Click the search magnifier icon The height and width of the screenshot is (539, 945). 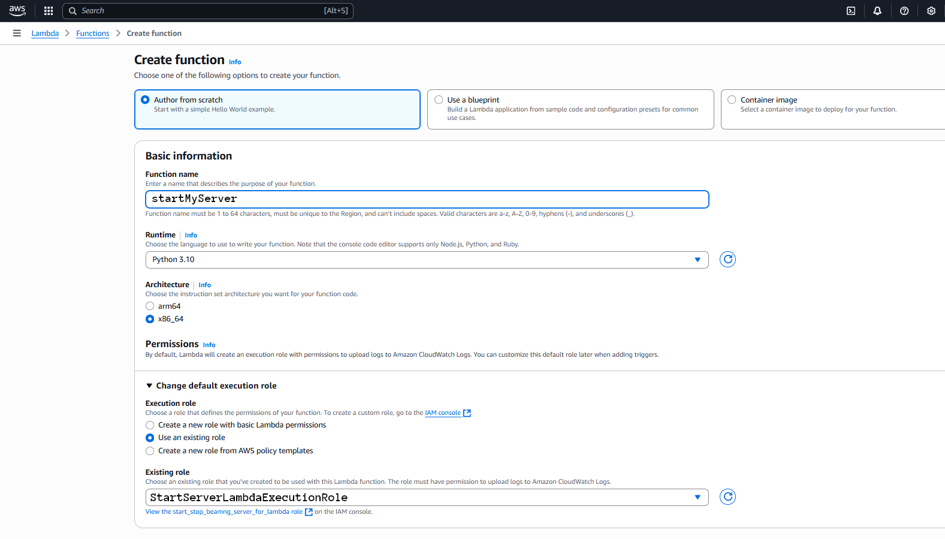point(73,11)
